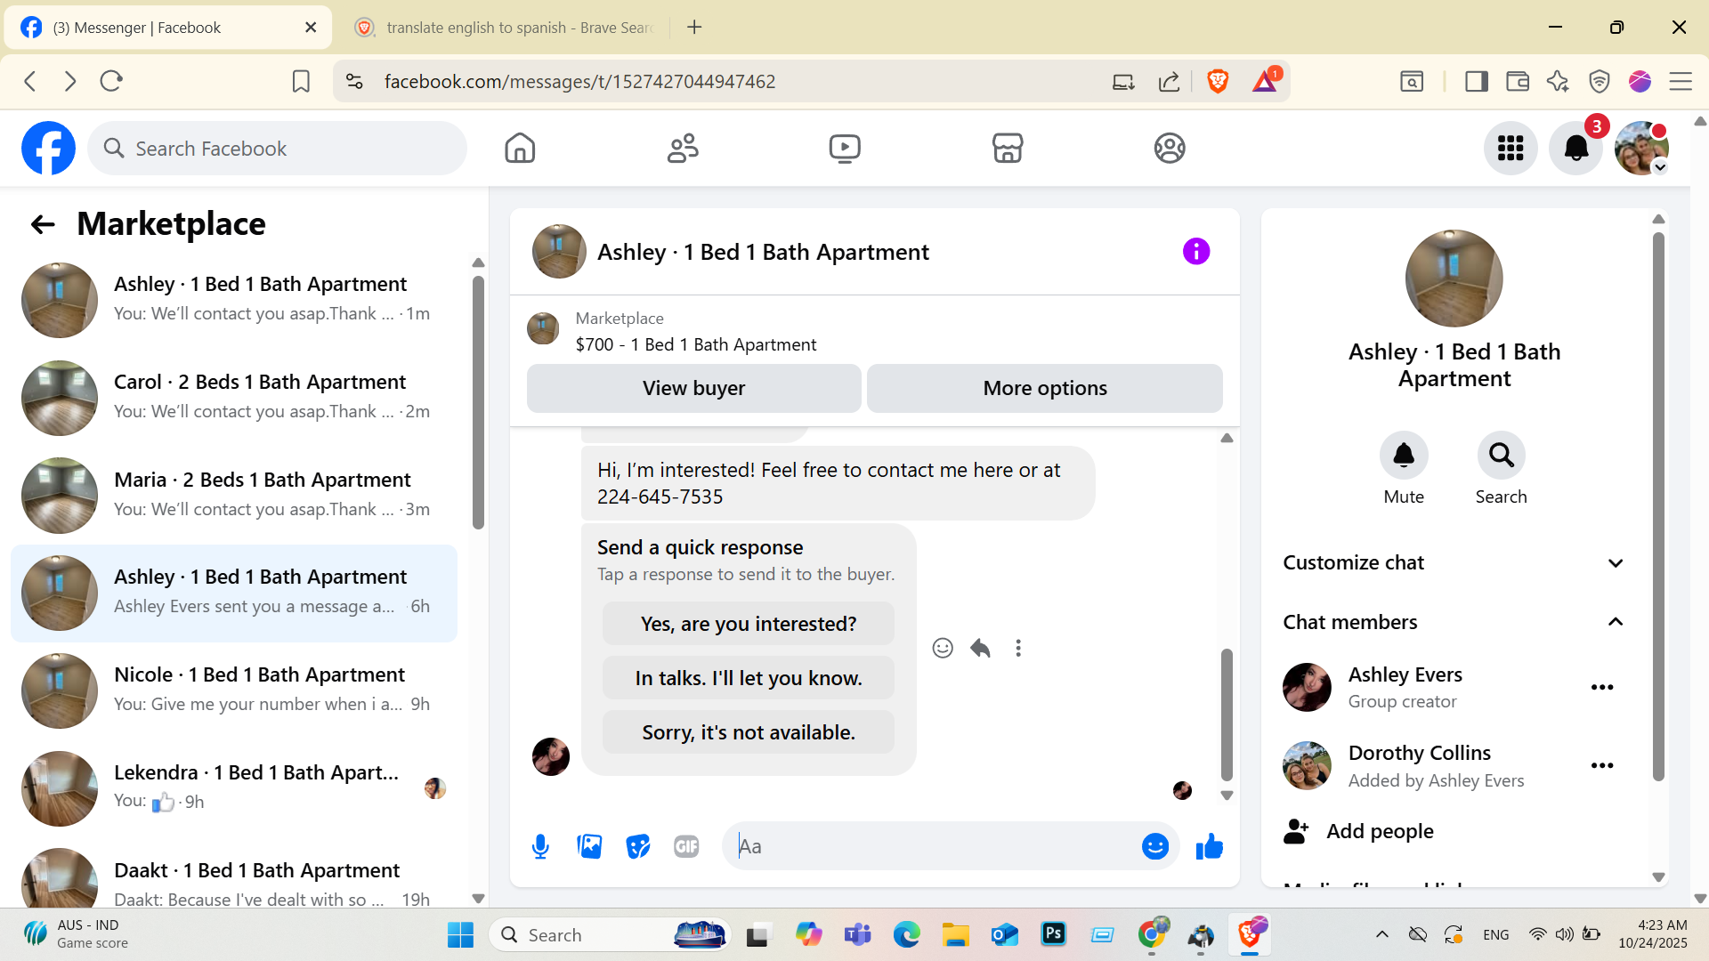Screen dimensions: 1709x961
Task: React to the message with emoji icon
Action: pos(943,648)
